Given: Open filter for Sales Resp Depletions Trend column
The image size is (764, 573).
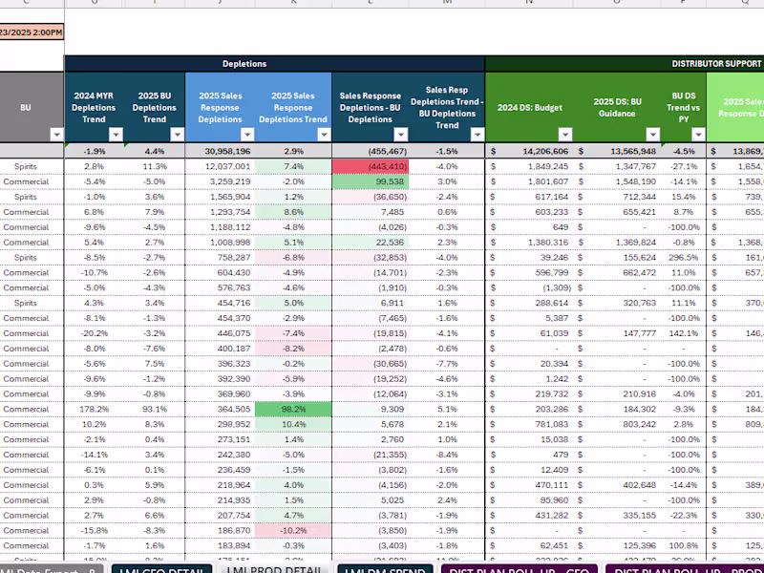Looking at the screenshot, I should point(477,135).
